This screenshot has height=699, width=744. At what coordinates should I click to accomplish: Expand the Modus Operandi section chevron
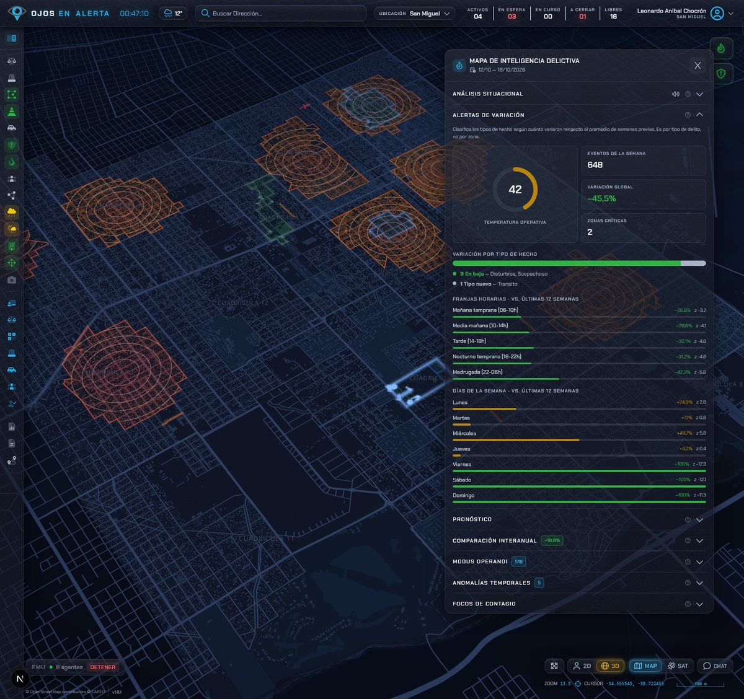[699, 562]
